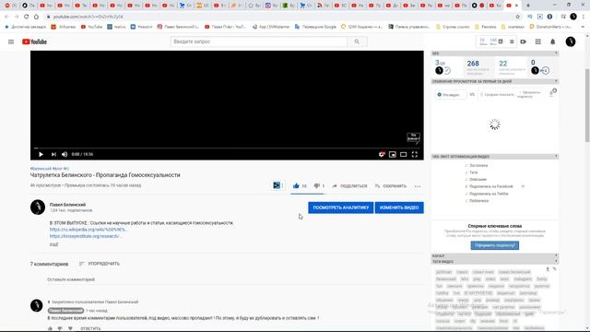
Task: Like the pinned comment
Action: click(50, 328)
